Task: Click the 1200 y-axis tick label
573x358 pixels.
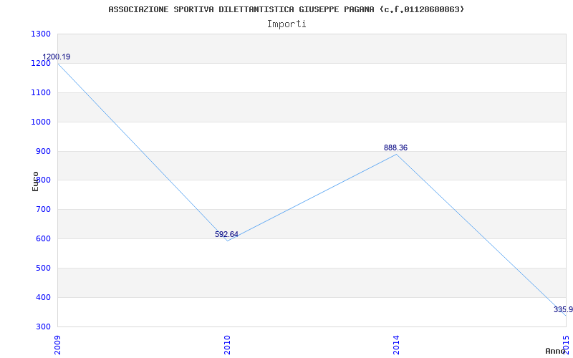Action: 41,64
